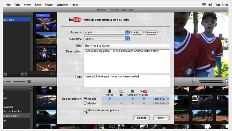Open the Account dropdown showing apple
232x131 pixels.
[106, 32]
